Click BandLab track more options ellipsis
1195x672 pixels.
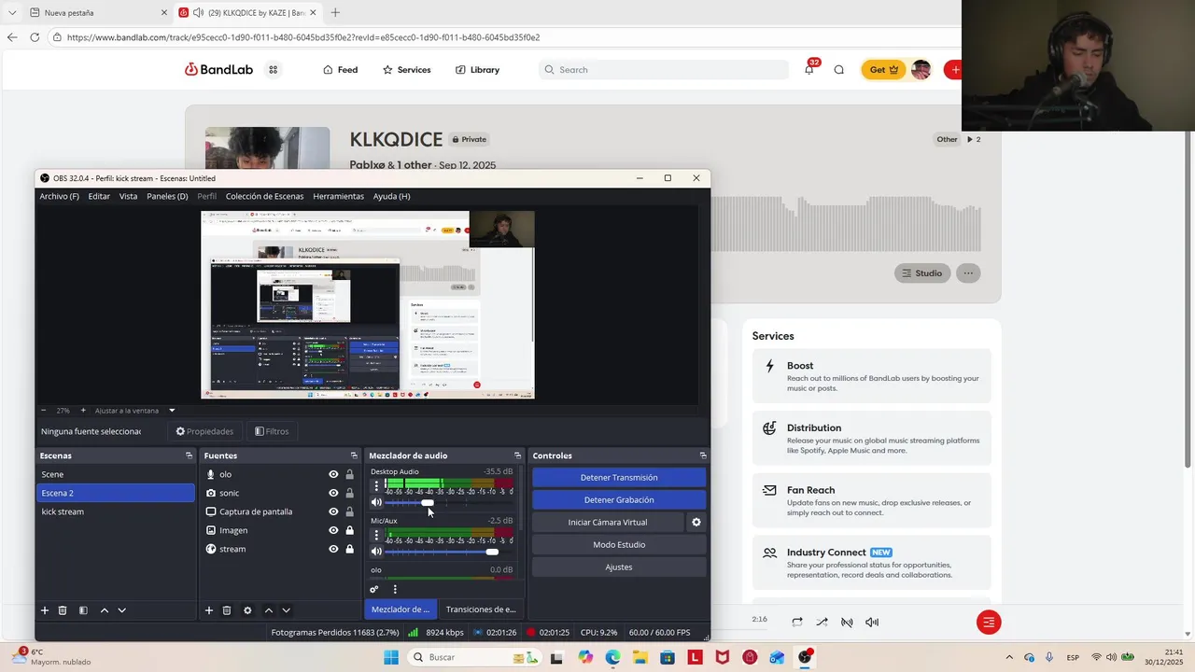[968, 273]
